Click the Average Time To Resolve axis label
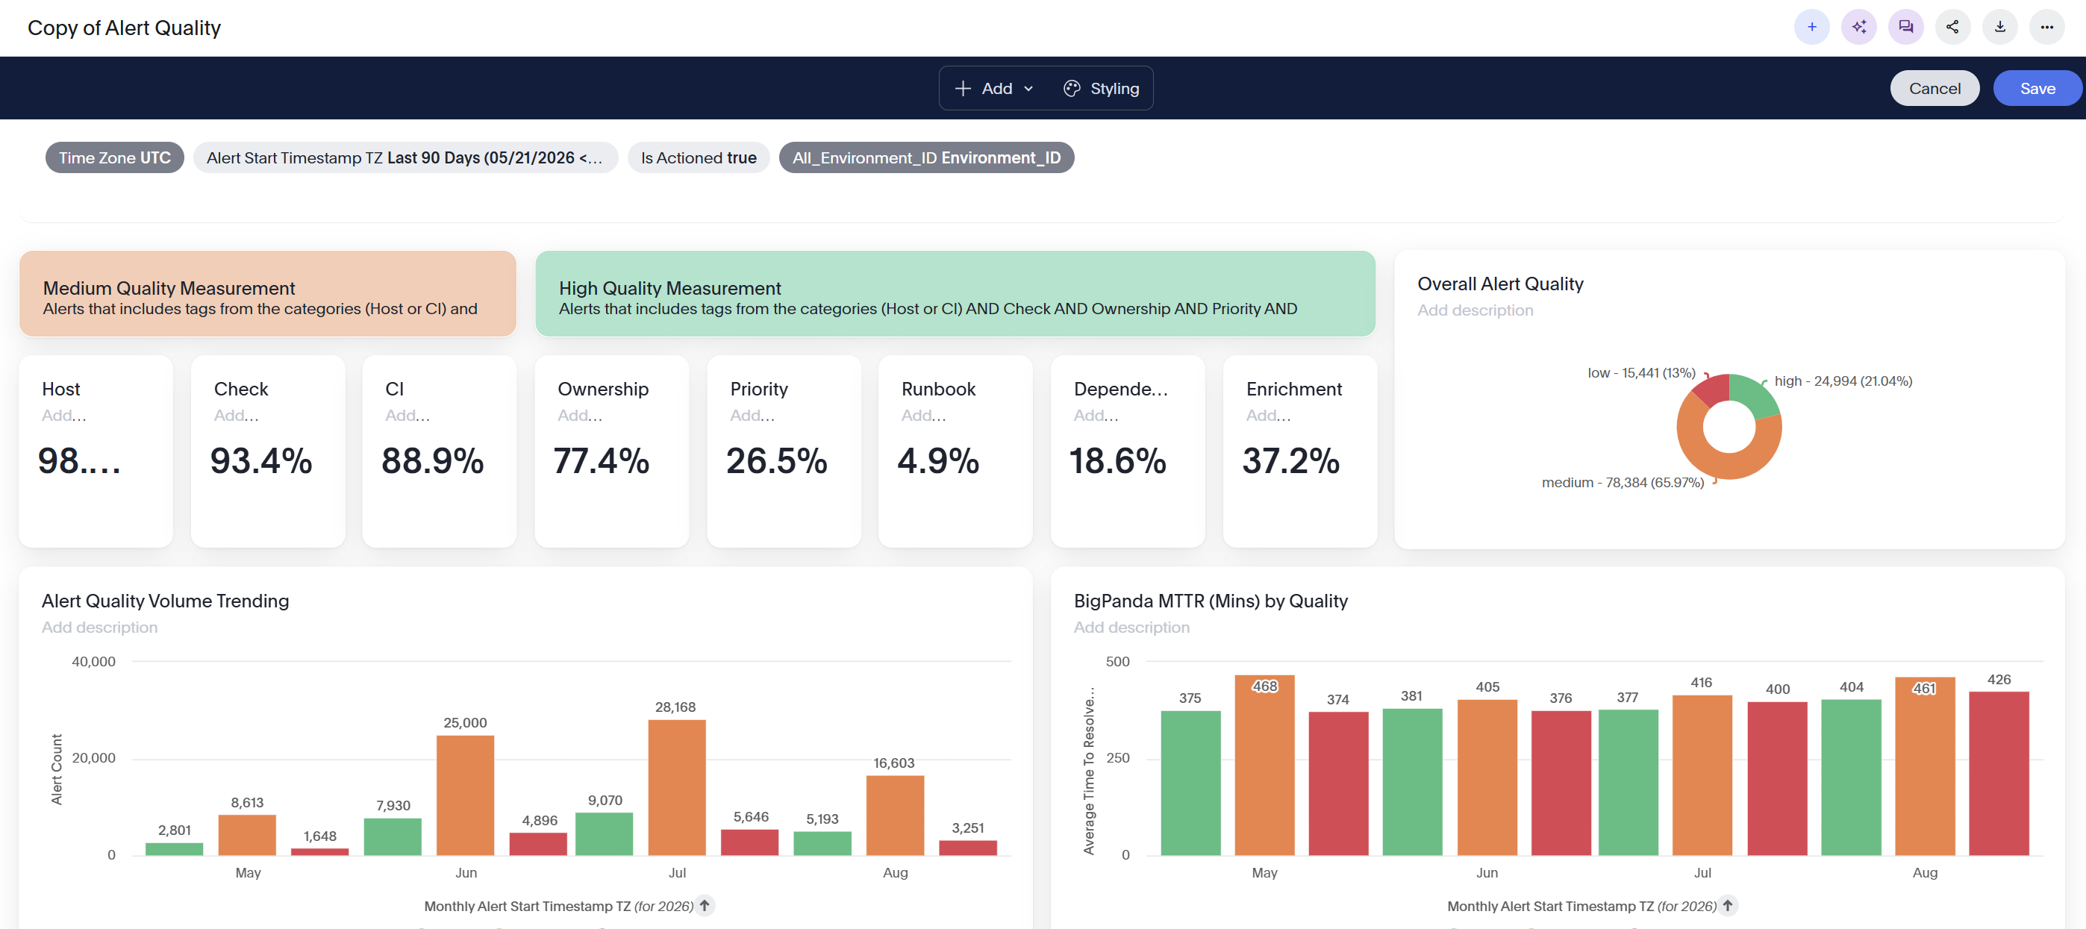Viewport: 2086px width, 929px height. (x=1088, y=771)
